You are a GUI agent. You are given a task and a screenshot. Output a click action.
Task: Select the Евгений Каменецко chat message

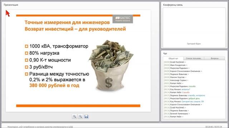[177, 114]
